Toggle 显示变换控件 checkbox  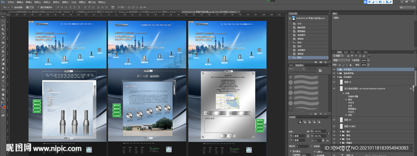point(39,7)
